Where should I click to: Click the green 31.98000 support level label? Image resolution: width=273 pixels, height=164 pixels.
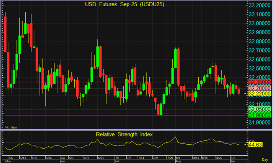pos(259,115)
